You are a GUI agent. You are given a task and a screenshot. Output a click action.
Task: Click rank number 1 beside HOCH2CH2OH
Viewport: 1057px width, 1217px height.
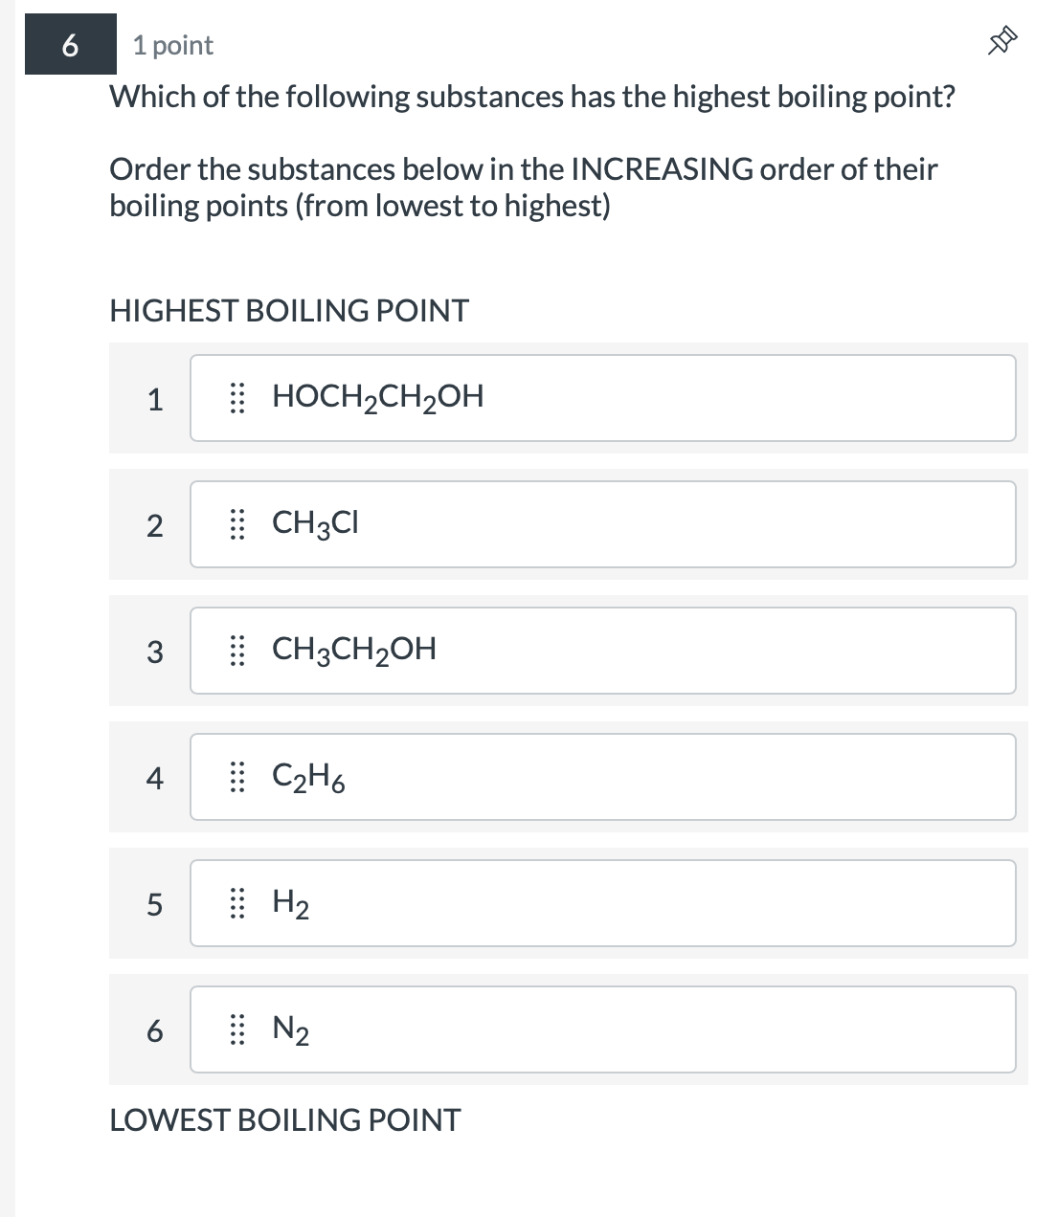(x=156, y=397)
